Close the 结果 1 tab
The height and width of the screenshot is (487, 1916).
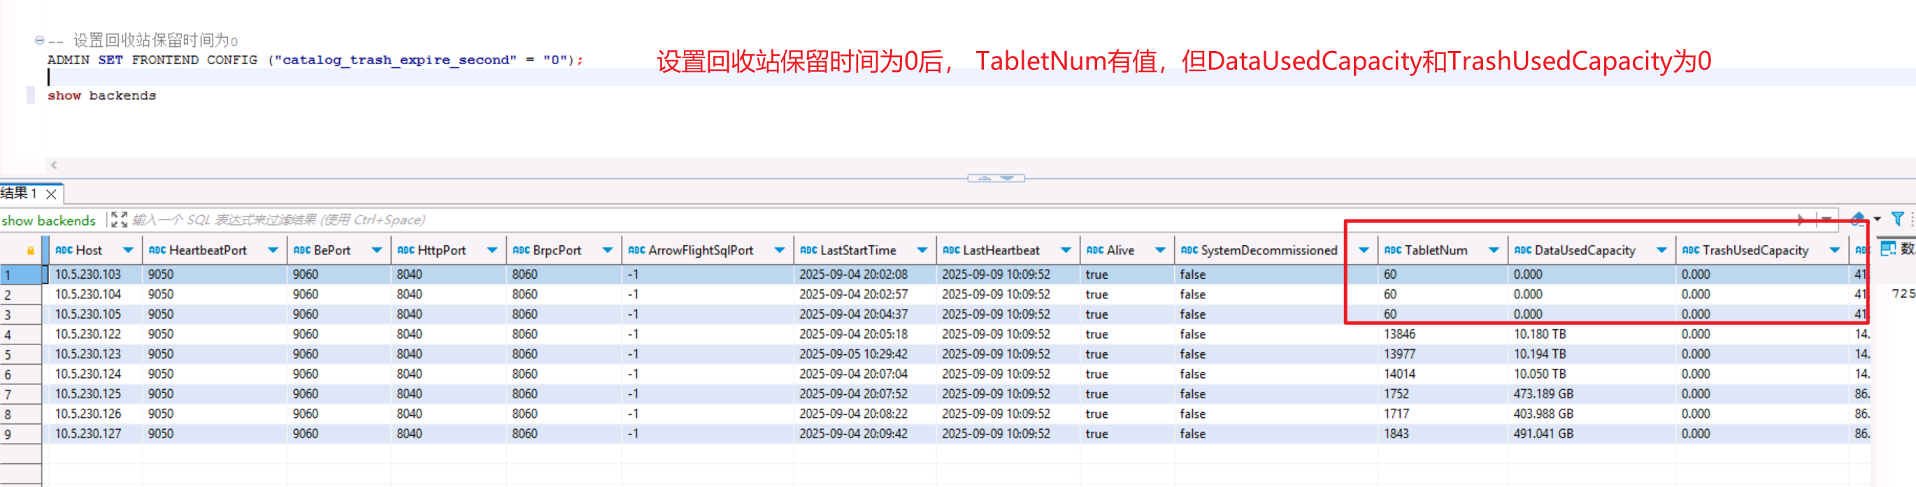pos(51,194)
